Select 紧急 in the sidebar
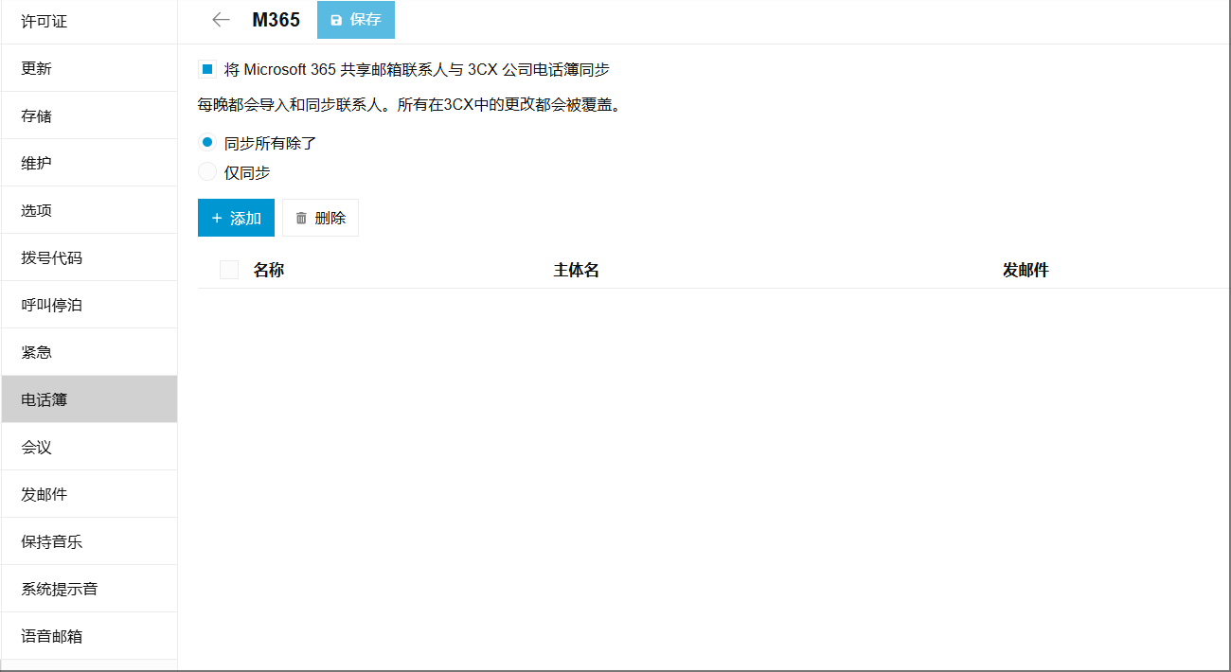1231x672 pixels. coord(89,352)
